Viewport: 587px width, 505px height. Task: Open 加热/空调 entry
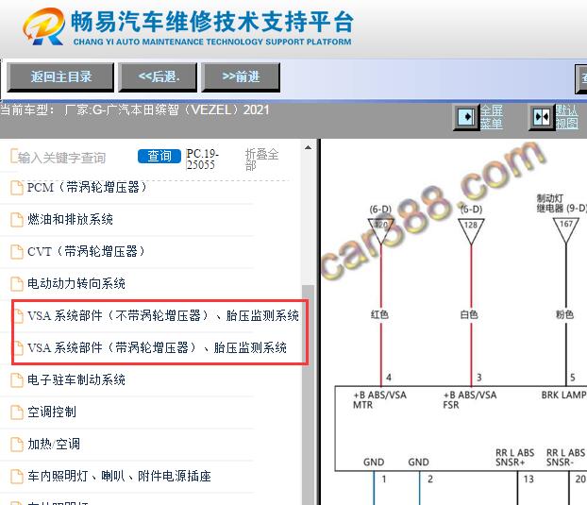click(x=54, y=444)
